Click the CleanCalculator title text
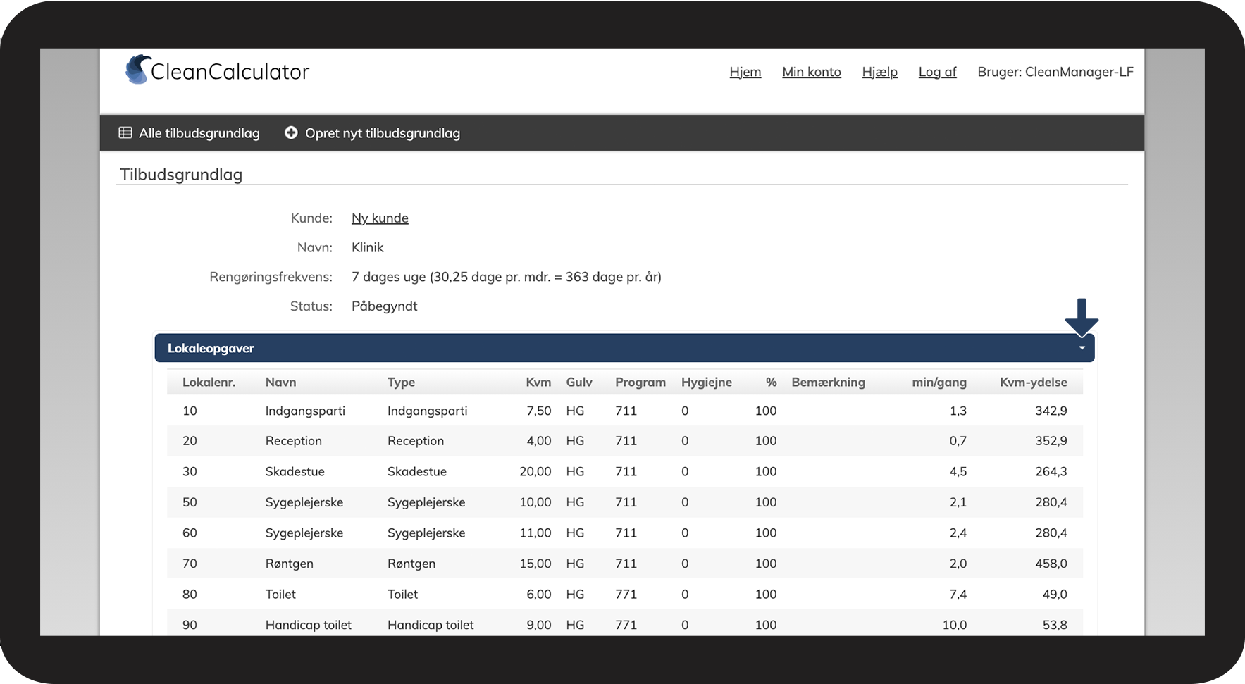The height and width of the screenshot is (684, 1245). [x=230, y=72]
